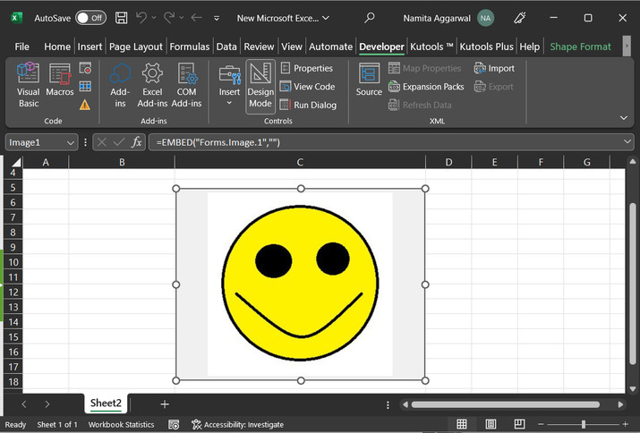Screen dimensions: 640x433
Task: Open the Name Box dropdown
Action: pos(71,142)
